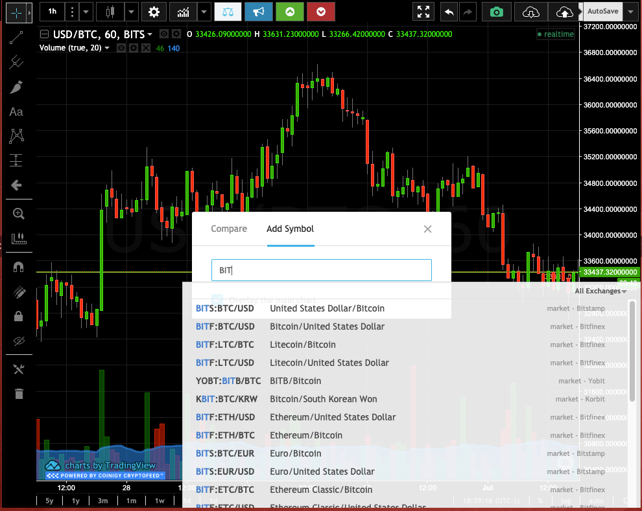This screenshot has width=642, height=511.
Task: Select the measure ruler tool
Action: pos(18,238)
